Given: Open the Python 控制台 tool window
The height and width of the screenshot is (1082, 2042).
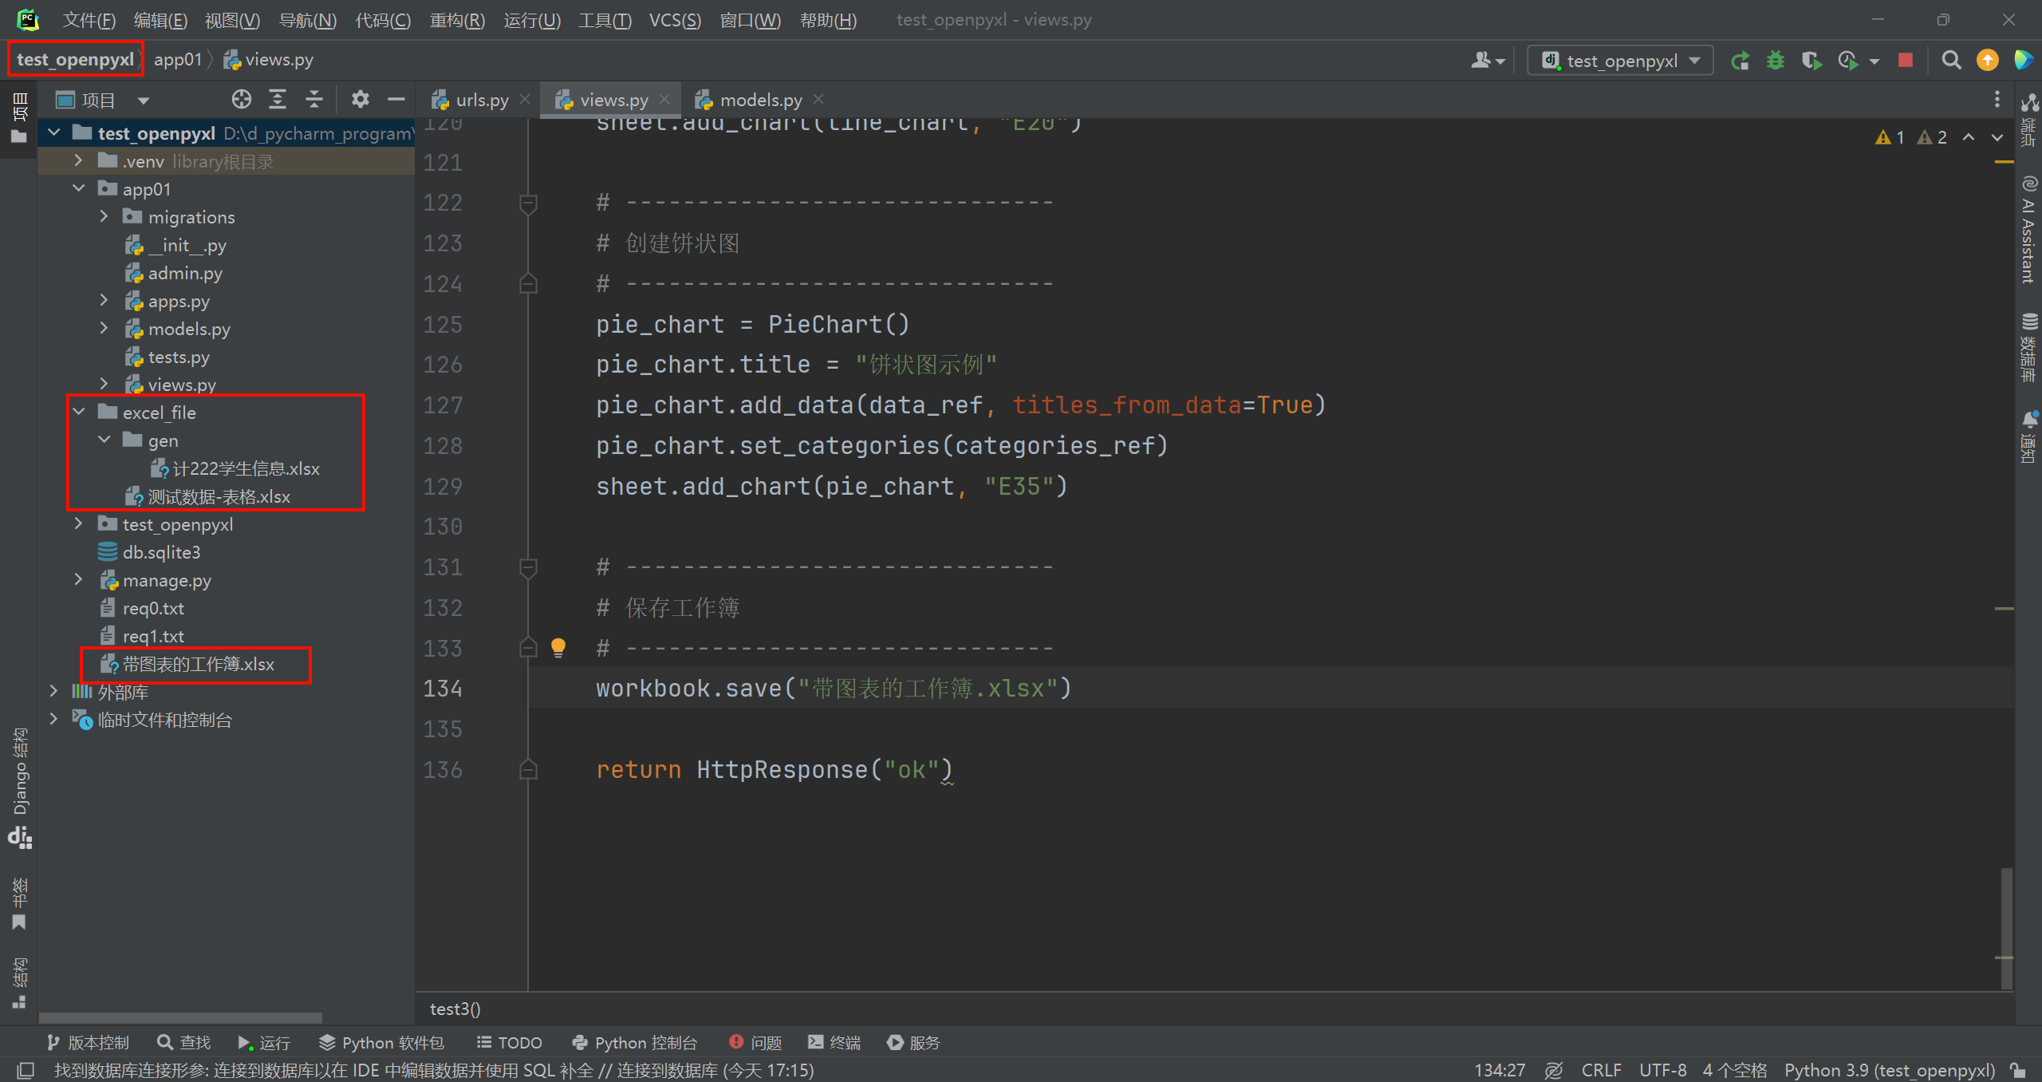Looking at the screenshot, I should (635, 1042).
